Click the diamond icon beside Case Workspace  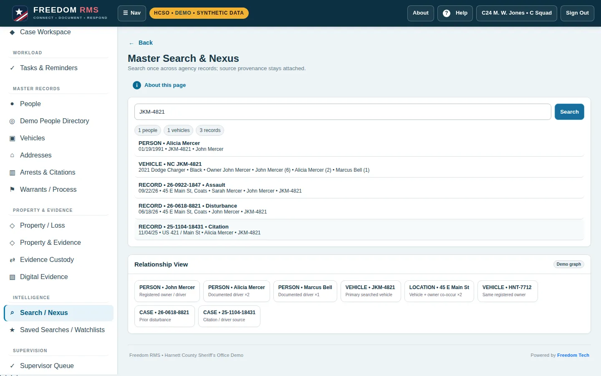click(12, 32)
